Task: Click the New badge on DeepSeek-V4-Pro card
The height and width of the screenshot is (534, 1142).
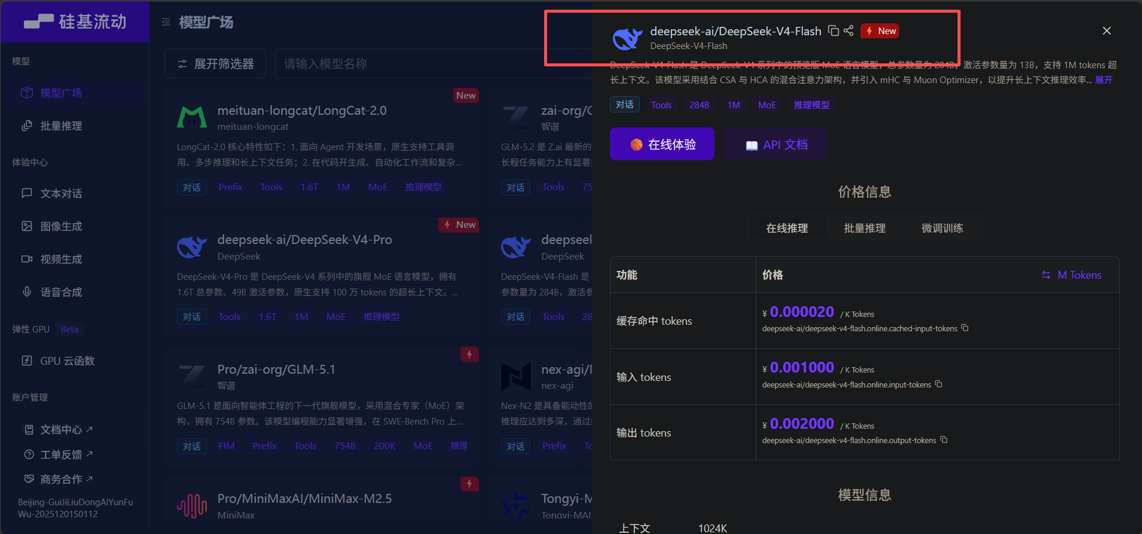Action: (459, 225)
